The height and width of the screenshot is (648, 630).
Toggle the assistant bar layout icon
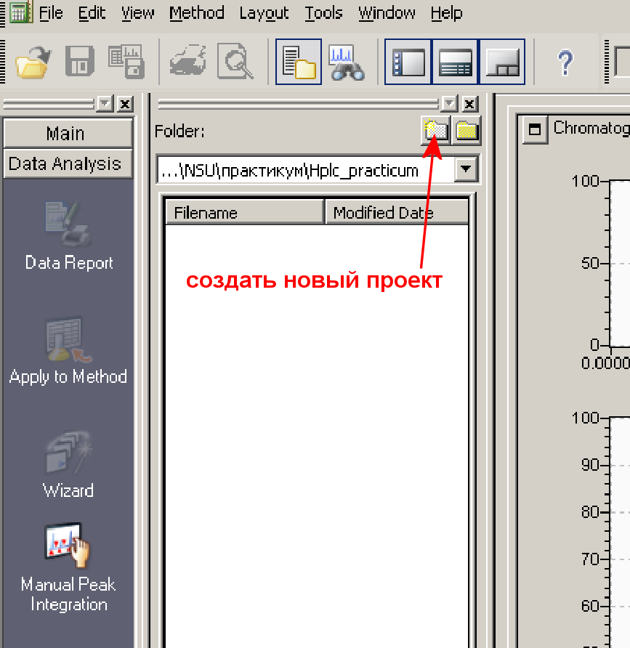point(408,62)
